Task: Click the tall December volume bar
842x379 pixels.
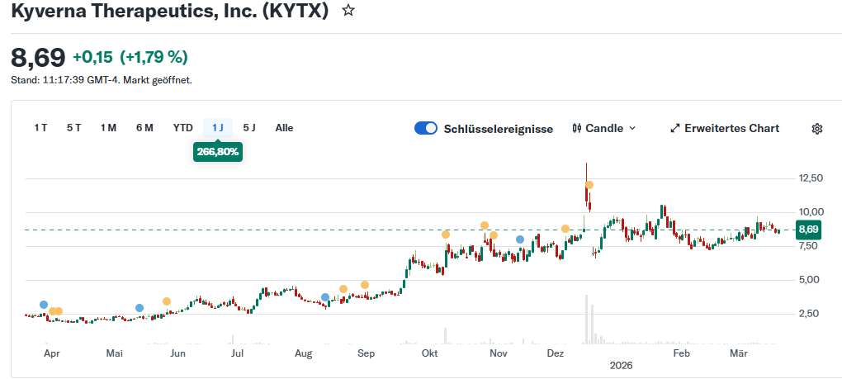Action: (586, 319)
